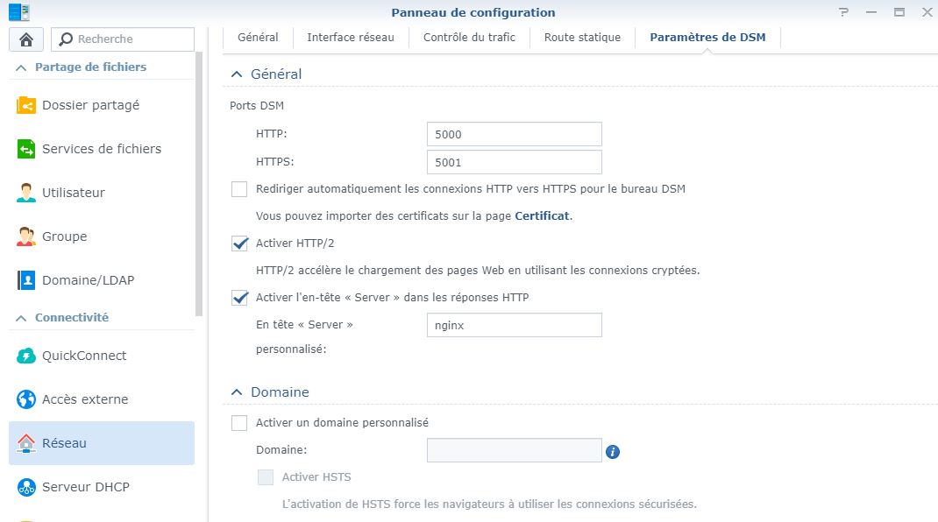Enable automatic HTTP to HTTPS redirection

coord(239,189)
